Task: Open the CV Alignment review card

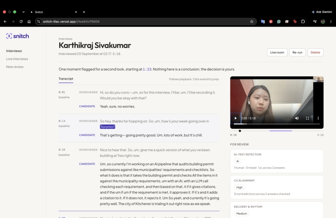Action: click(x=277, y=187)
